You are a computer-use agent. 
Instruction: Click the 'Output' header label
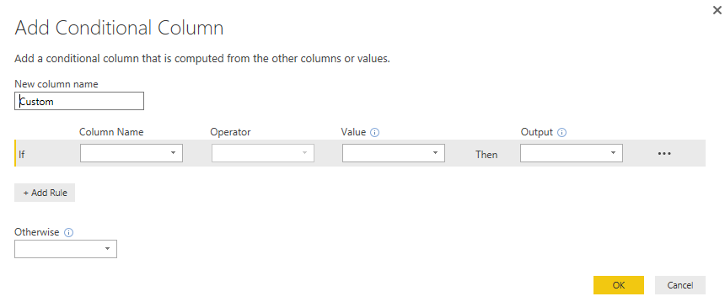click(537, 132)
